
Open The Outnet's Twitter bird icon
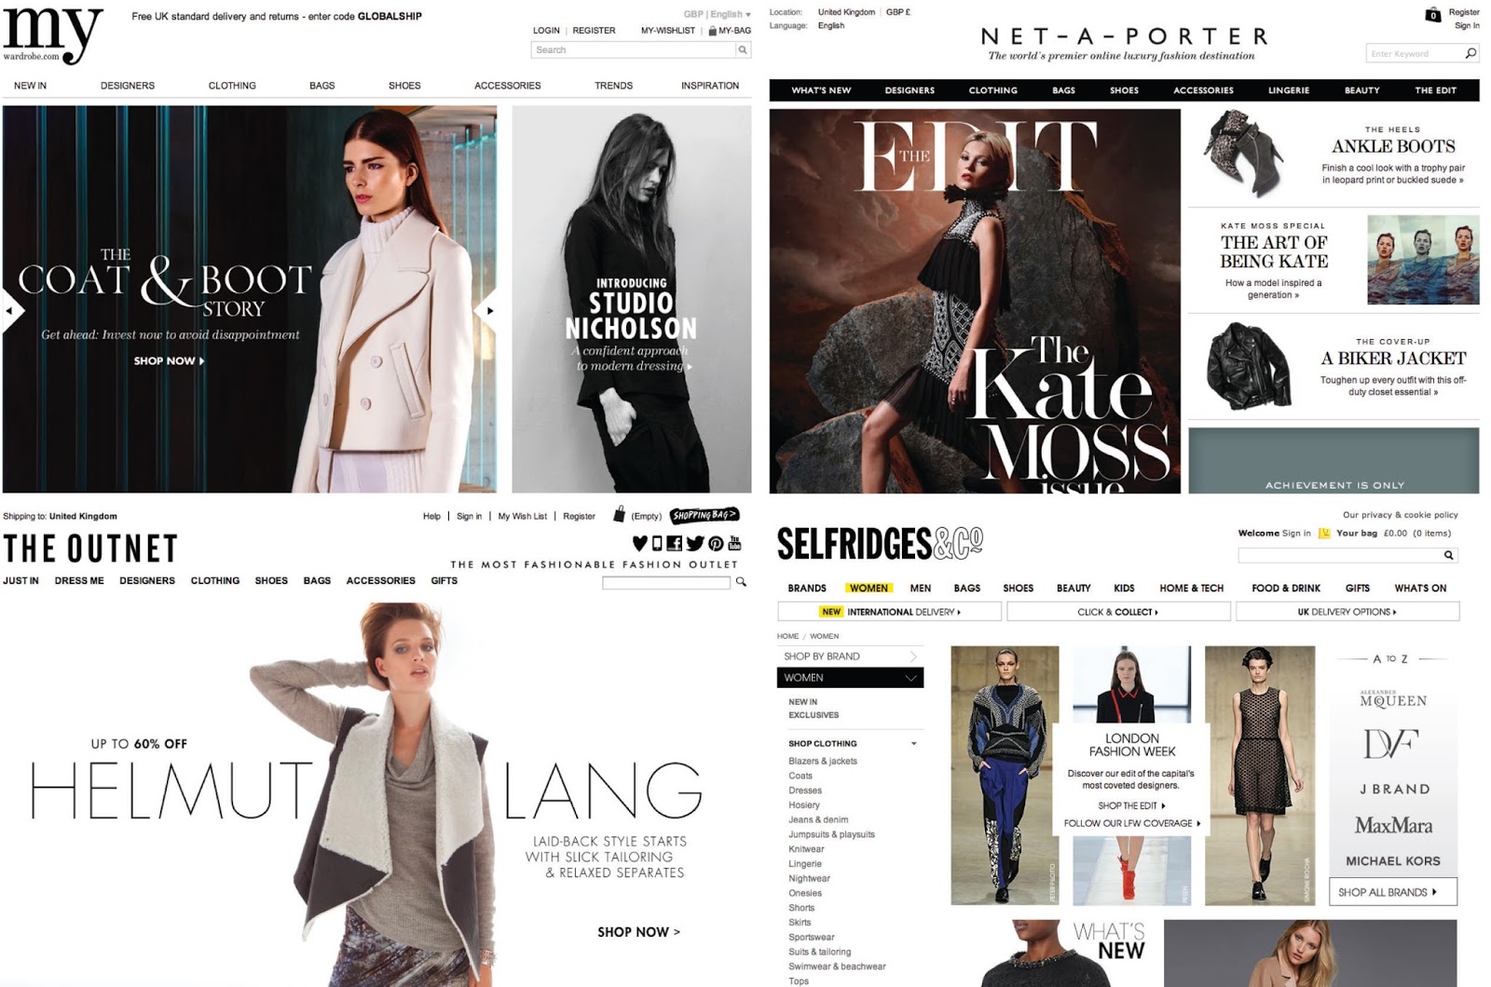click(695, 543)
